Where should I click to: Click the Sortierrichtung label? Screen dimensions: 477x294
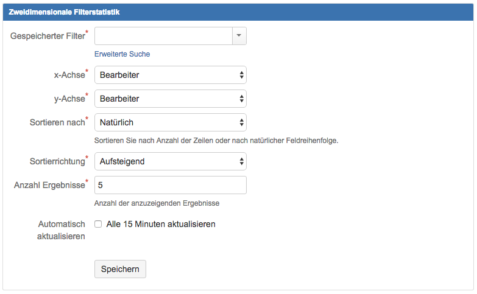(x=57, y=161)
